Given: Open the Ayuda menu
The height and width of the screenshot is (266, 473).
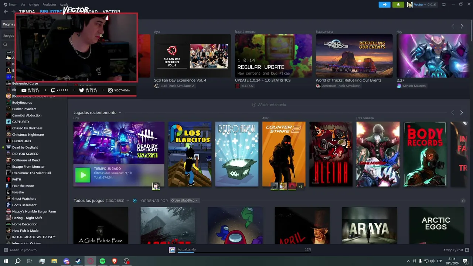Looking at the screenshot, I should (64, 4).
